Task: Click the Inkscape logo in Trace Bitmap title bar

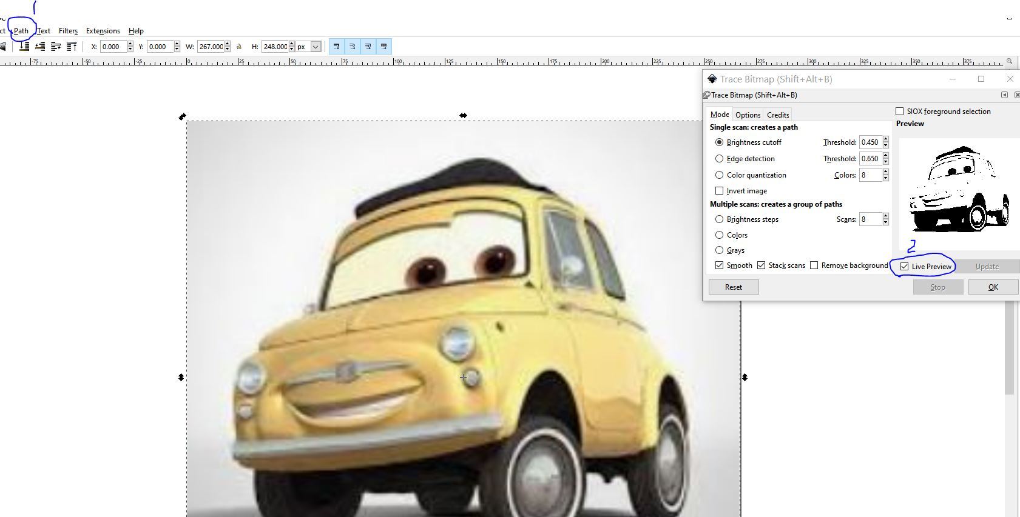Action: tap(712, 79)
